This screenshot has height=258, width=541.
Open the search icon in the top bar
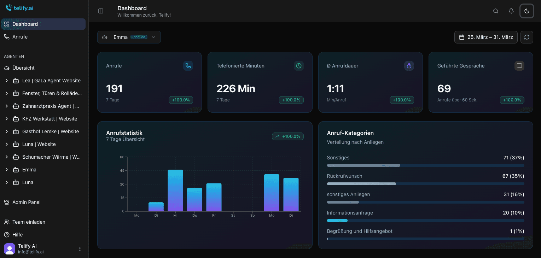(496, 11)
